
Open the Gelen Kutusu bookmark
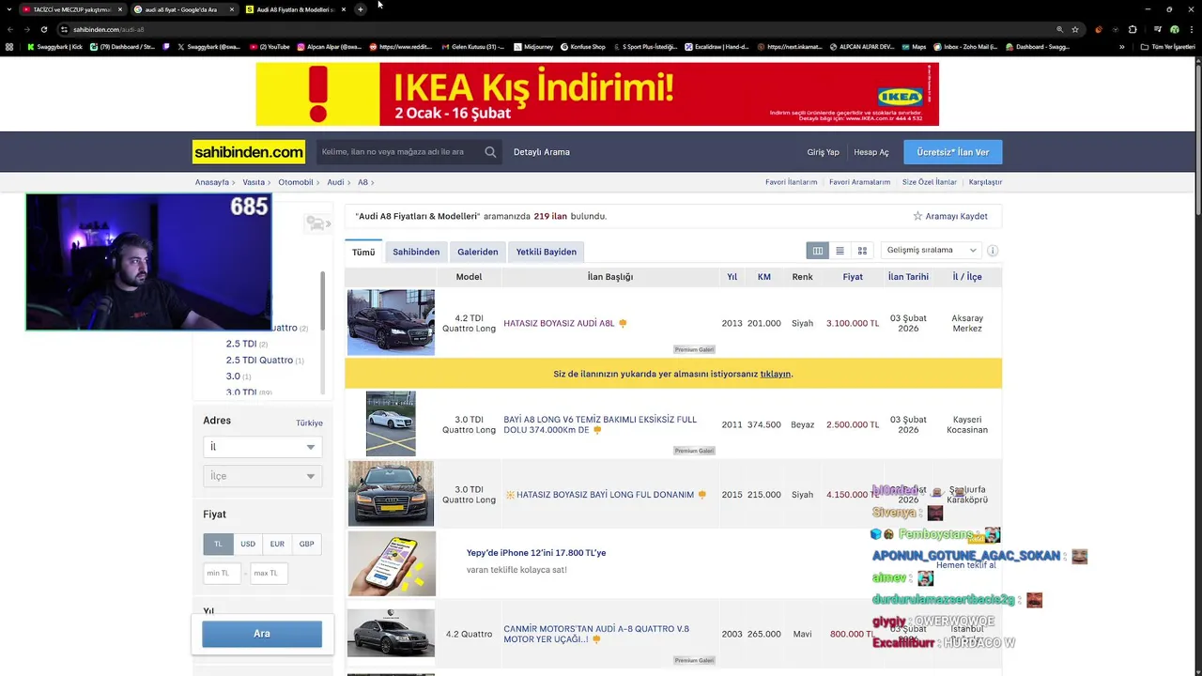(473, 47)
